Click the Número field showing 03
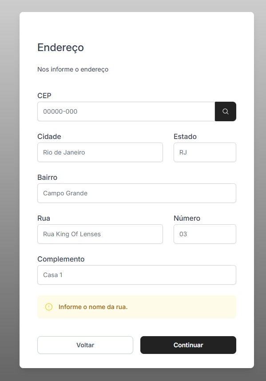266x381 pixels. click(205, 234)
